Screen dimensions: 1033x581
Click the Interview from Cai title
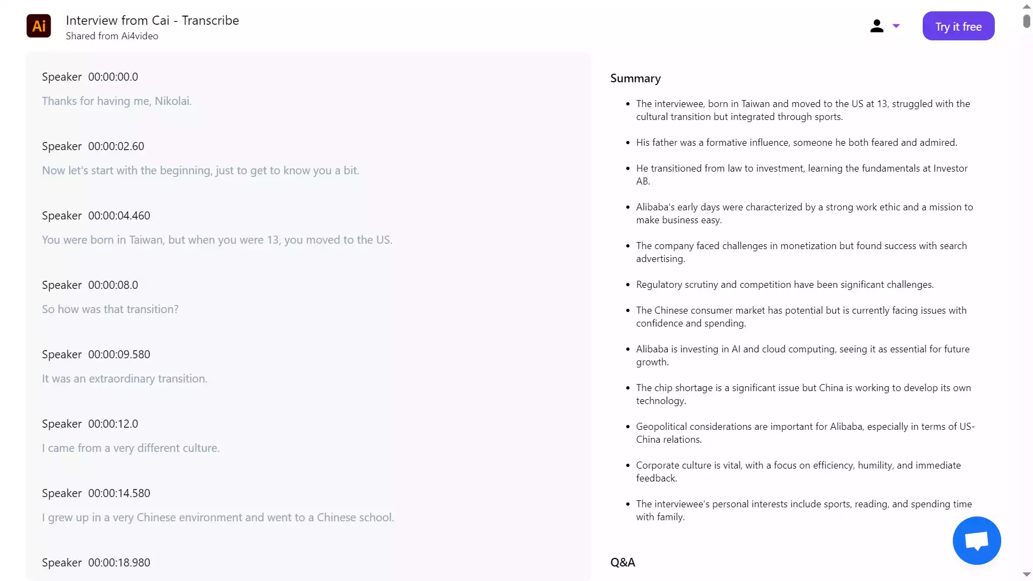click(x=152, y=20)
